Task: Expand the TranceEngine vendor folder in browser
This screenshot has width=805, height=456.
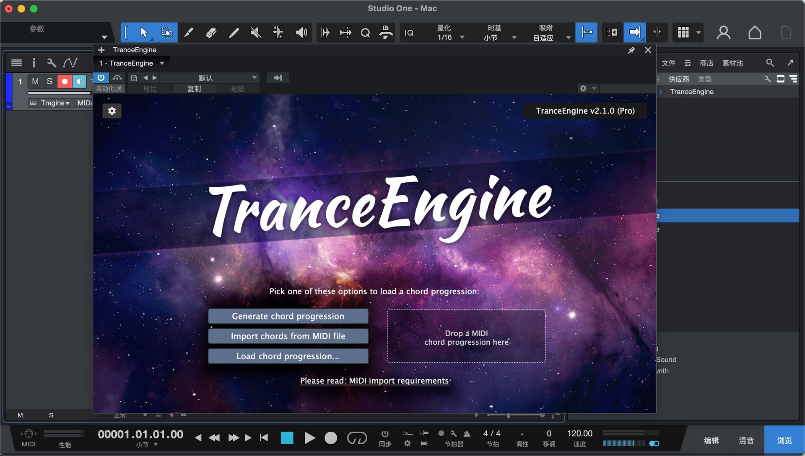Action: point(661,92)
